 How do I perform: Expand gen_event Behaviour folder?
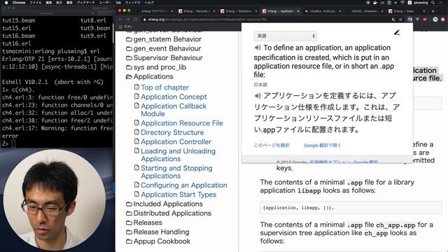pos(163,48)
